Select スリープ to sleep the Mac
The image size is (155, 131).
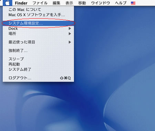(38, 59)
